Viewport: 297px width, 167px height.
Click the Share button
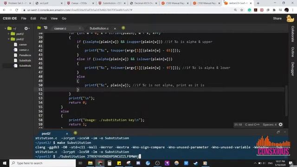coord(277,19)
